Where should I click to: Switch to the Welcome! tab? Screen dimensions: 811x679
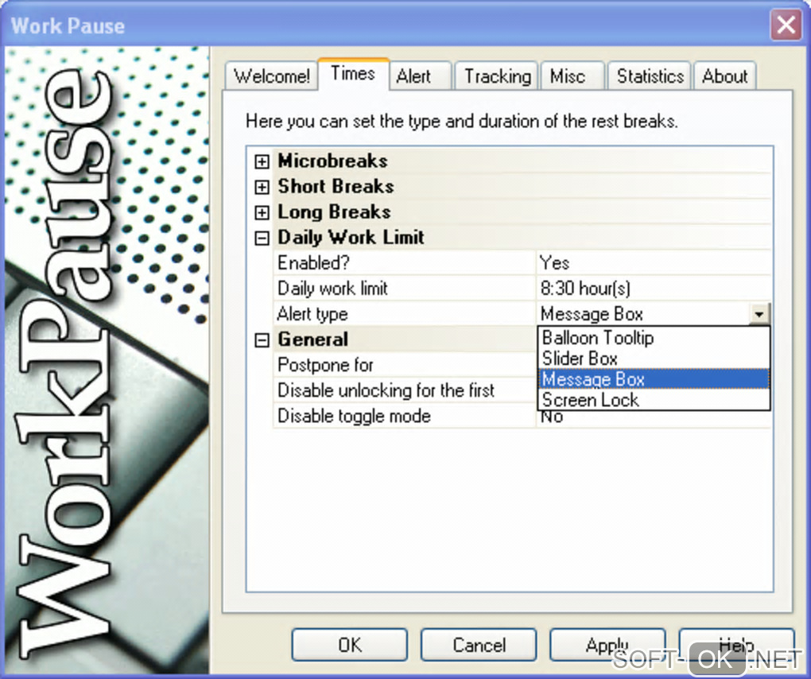point(272,76)
